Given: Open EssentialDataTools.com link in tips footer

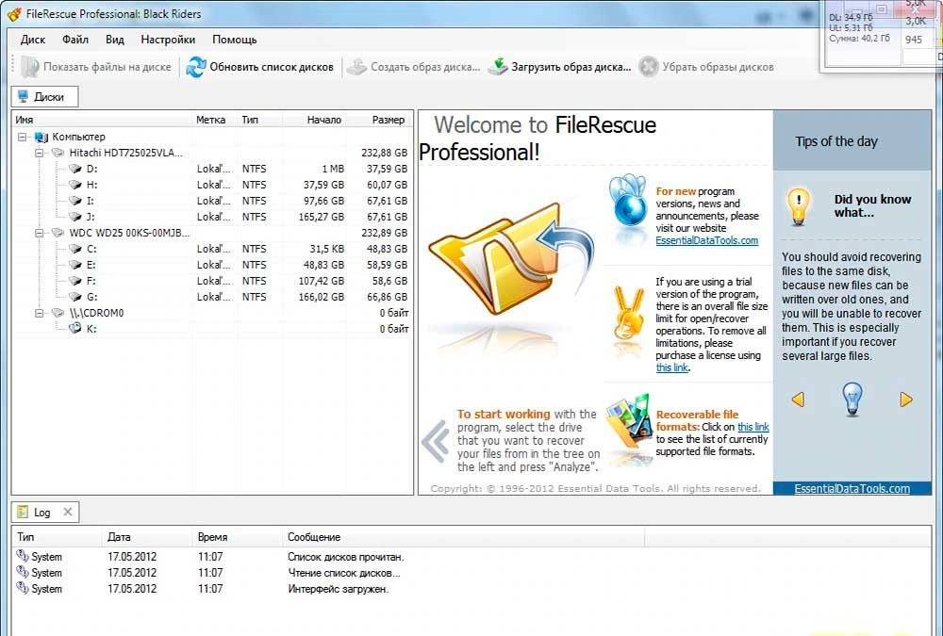Looking at the screenshot, I should (x=852, y=489).
